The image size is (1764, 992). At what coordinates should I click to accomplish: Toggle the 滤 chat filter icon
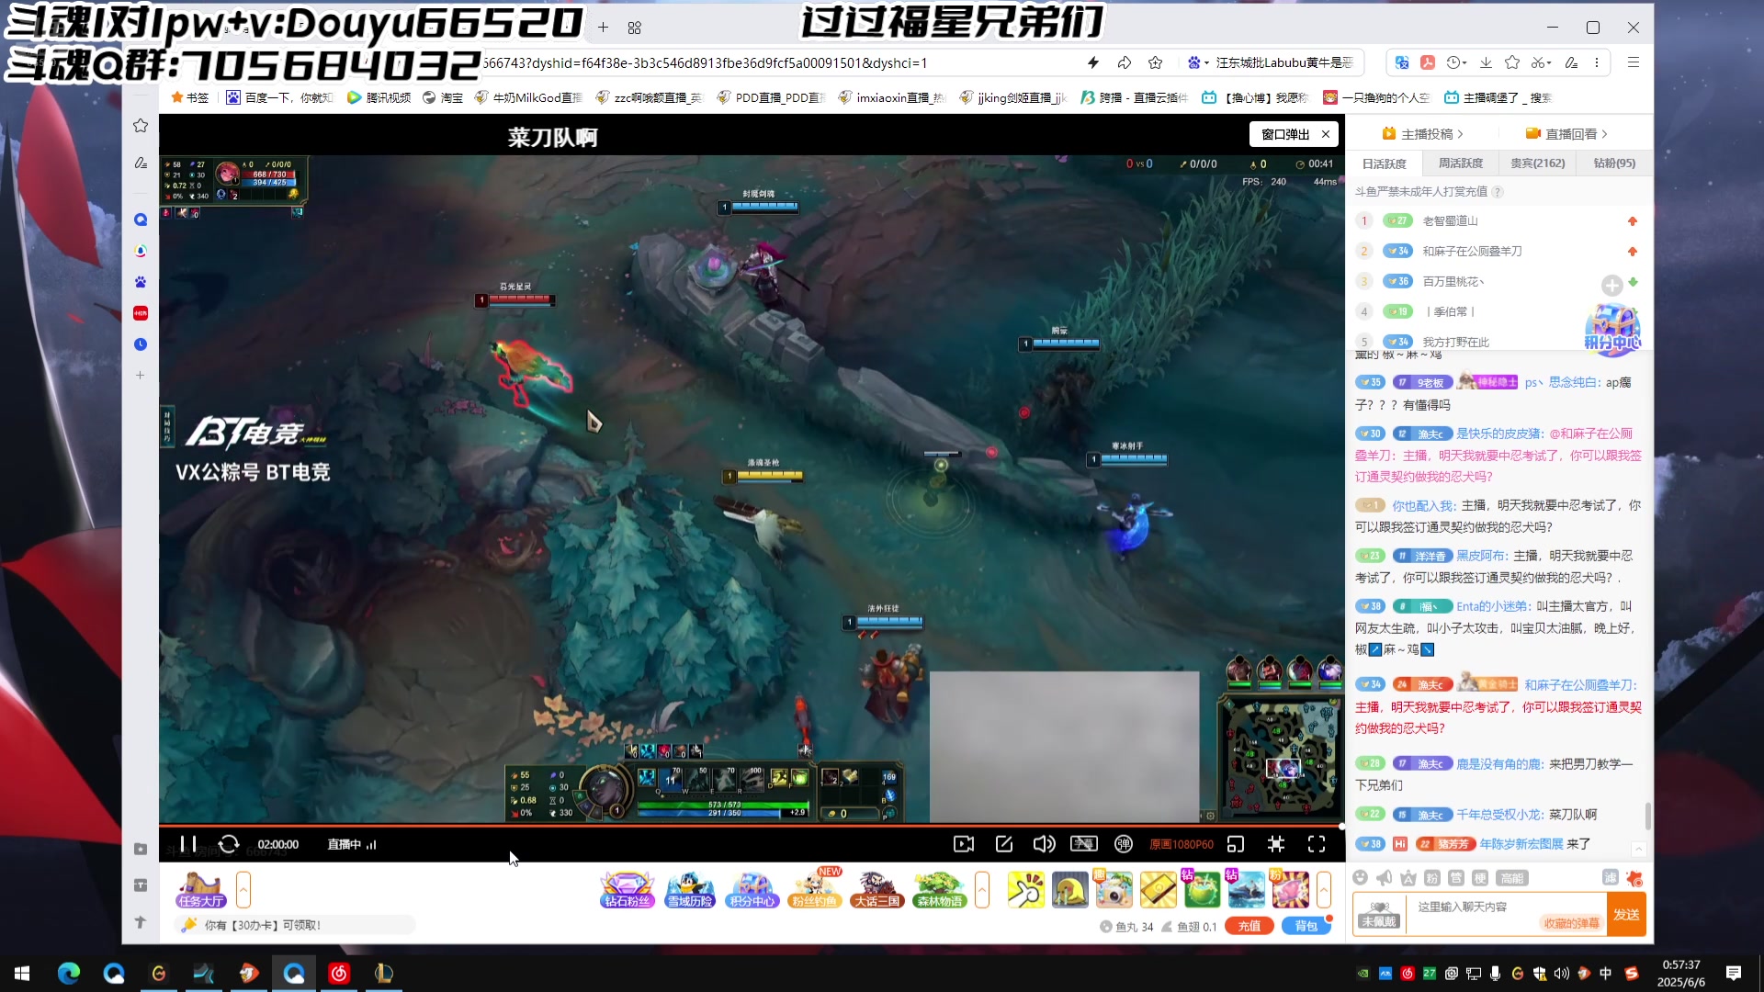coord(1611,877)
